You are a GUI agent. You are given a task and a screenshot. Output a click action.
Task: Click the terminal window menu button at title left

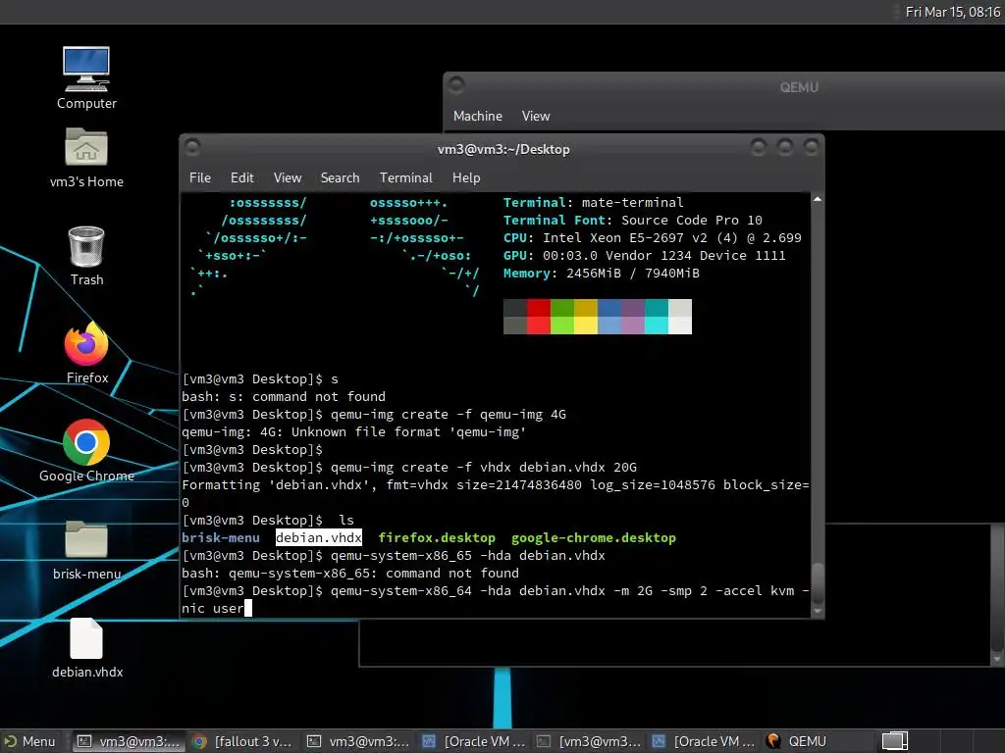tap(192, 147)
